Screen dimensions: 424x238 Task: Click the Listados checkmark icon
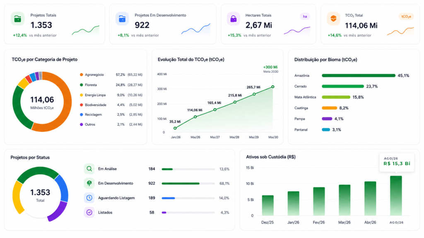(x=89, y=213)
